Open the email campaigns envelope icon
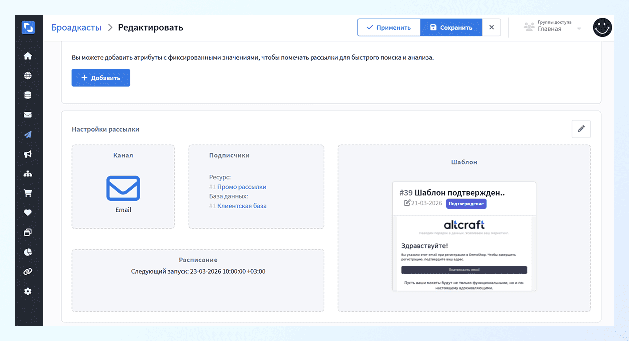The width and height of the screenshot is (629, 341). [x=28, y=114]
